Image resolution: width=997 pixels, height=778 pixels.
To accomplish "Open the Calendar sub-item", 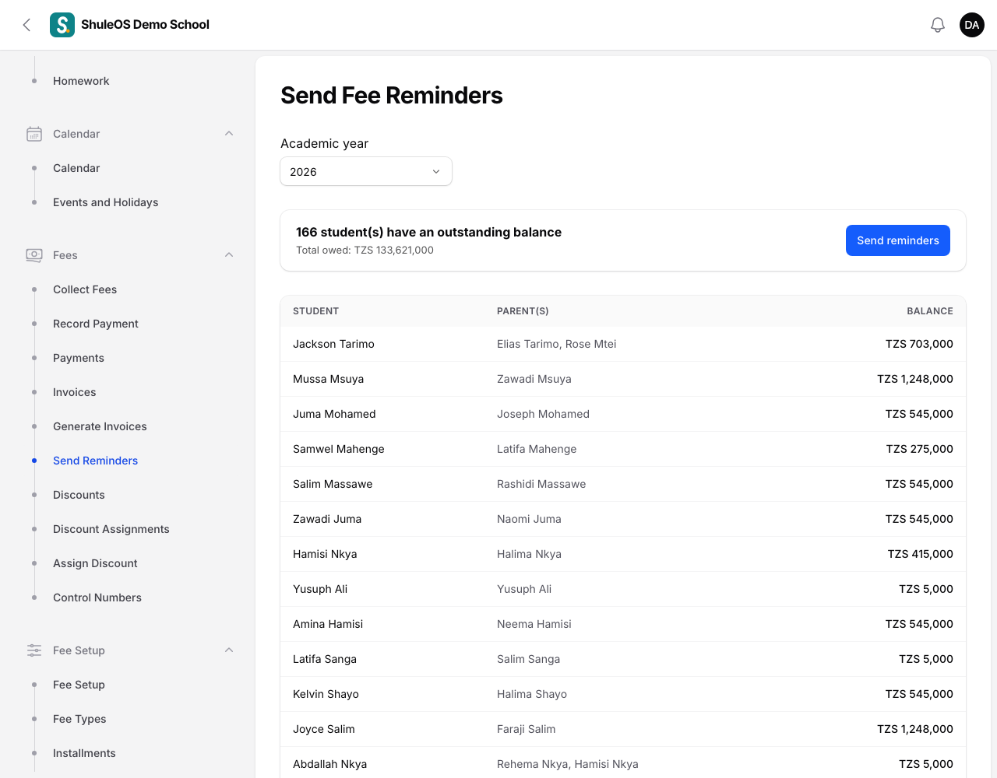I will point(76,168).
